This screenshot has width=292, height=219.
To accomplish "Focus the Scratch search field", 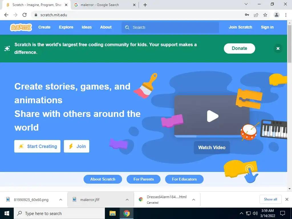I will coord(170,27).
